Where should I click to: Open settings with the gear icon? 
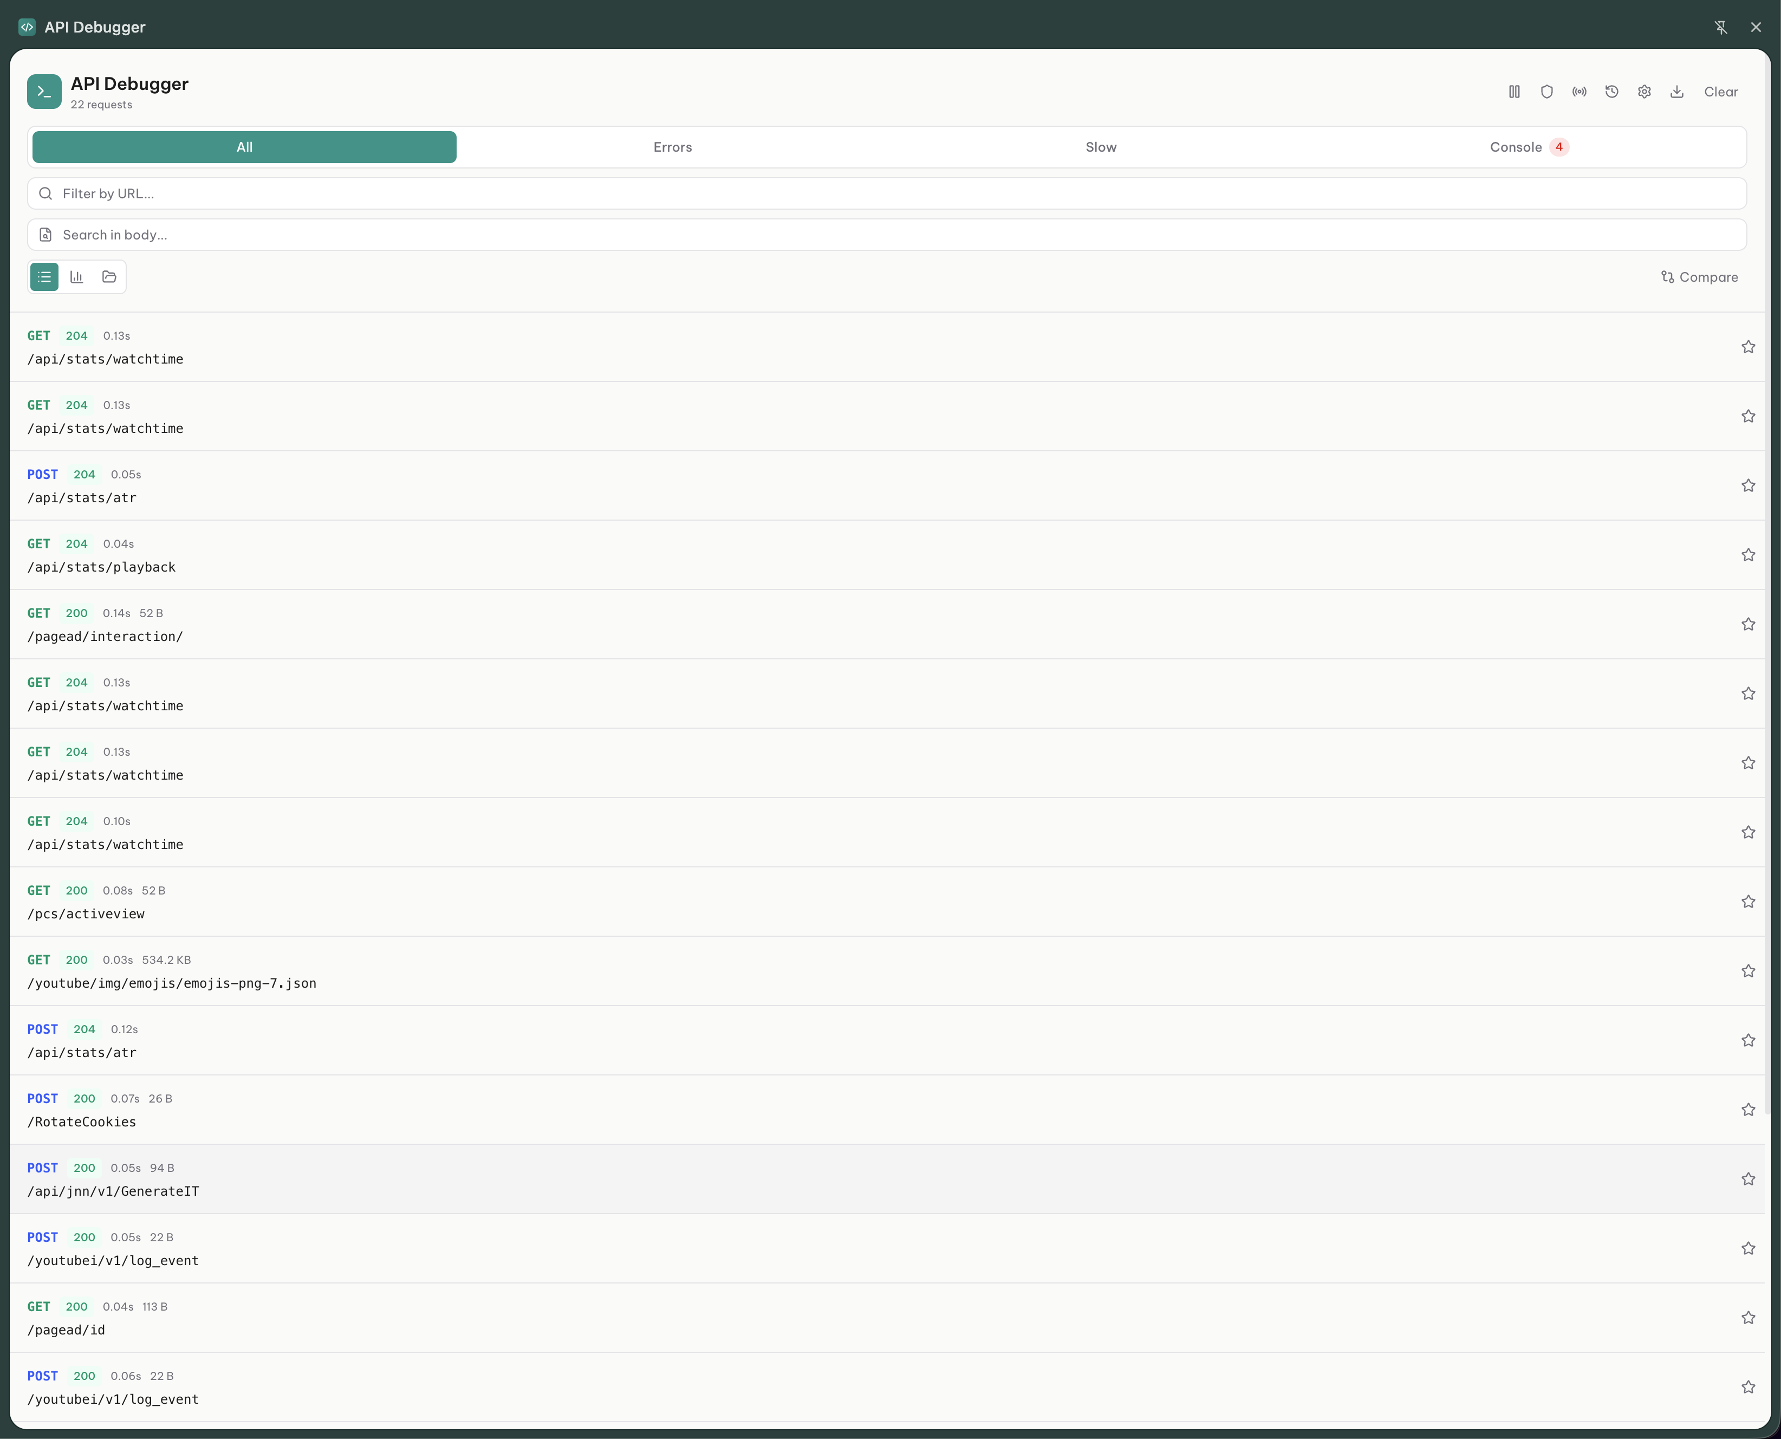(x=1644, y=92)
